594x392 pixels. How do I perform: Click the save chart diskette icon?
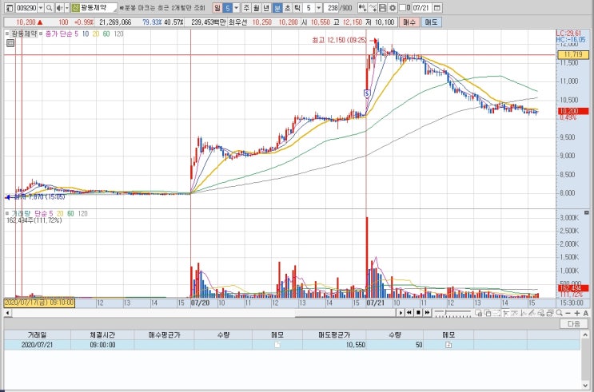point(383,7)
